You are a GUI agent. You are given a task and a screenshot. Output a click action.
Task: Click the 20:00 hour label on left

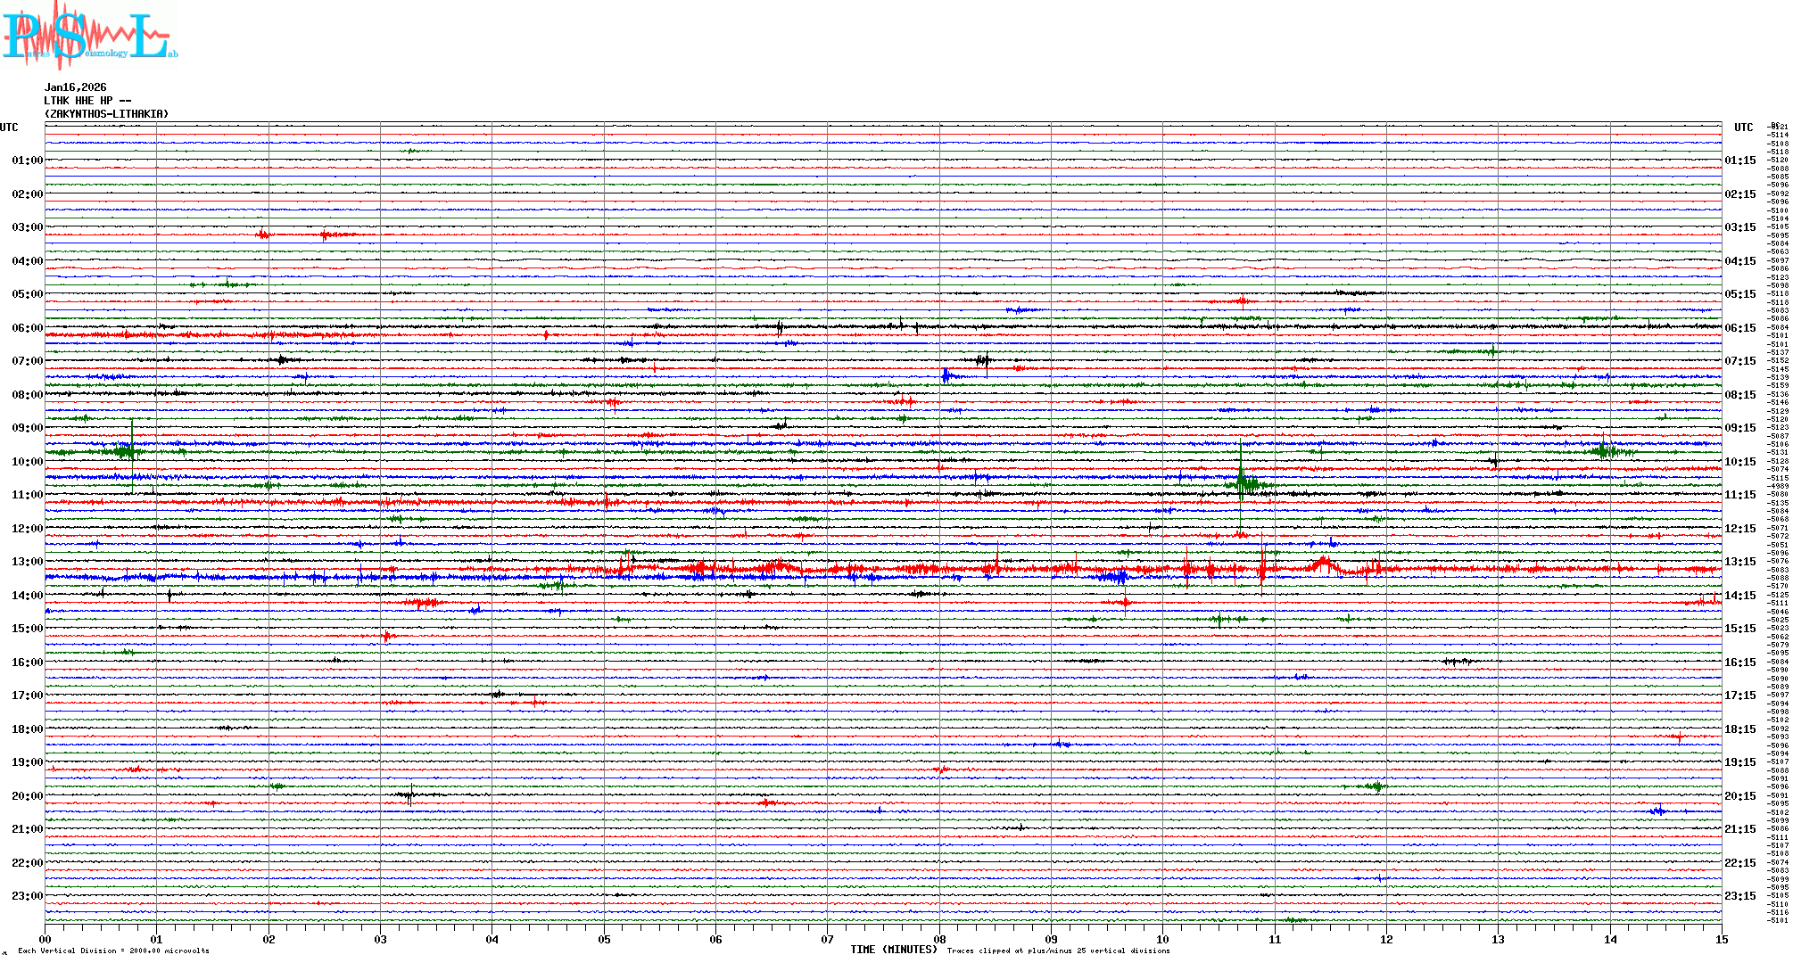(x=27, y=796)
